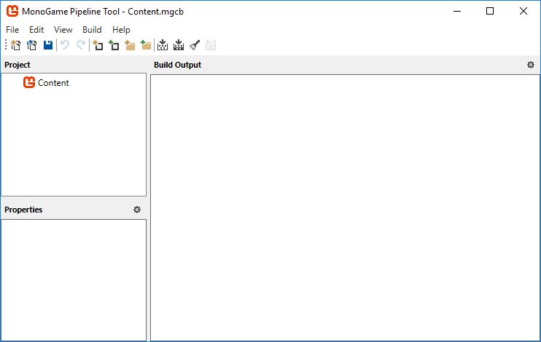The width and height of the screenshot is (541, 342).
Task: Open the File menu
Action: click(x=12, y=30)
